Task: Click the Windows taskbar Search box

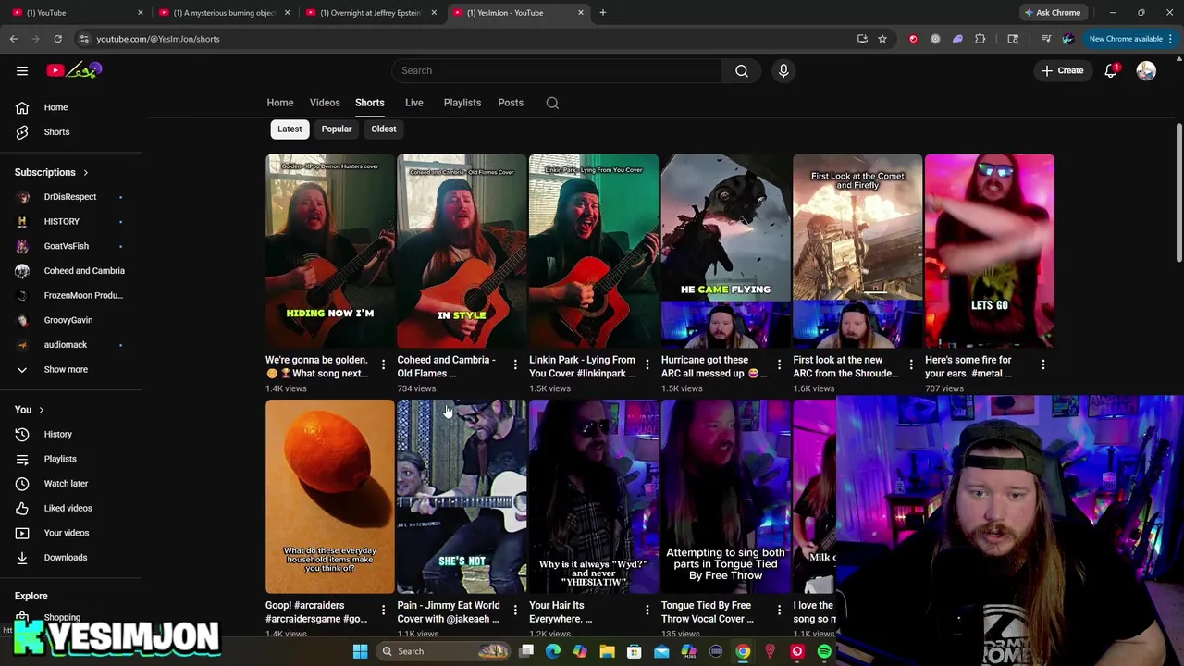Action: coord(444,651)
